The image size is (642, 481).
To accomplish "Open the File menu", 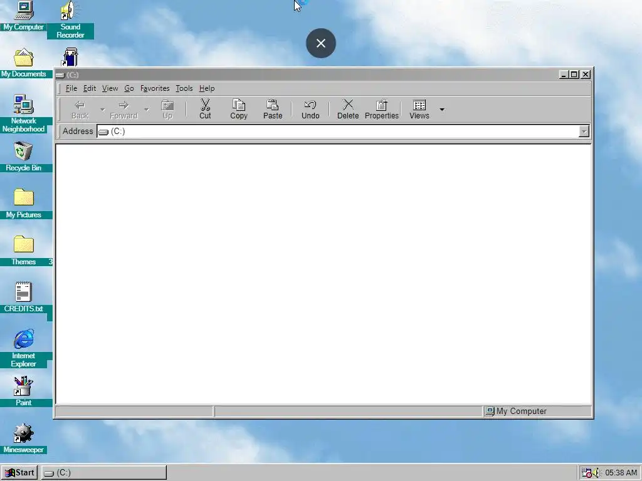I will point(71,88).
